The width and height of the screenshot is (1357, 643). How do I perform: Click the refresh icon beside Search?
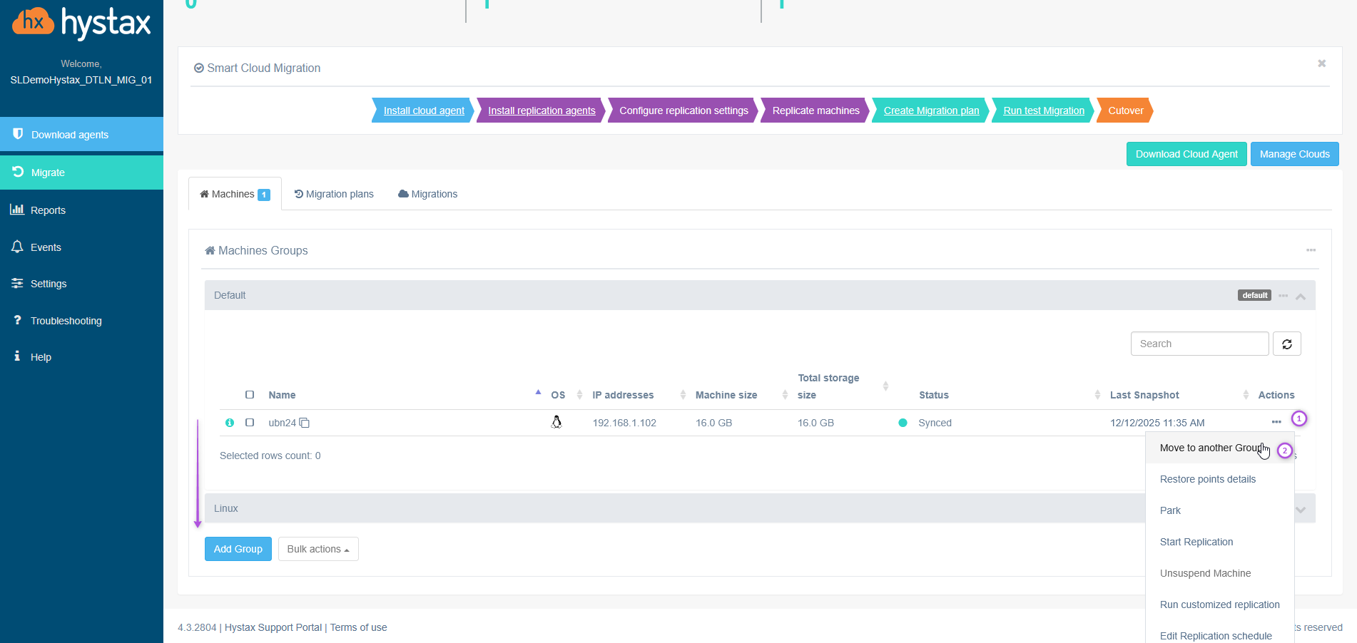[x=1286, y=344]
